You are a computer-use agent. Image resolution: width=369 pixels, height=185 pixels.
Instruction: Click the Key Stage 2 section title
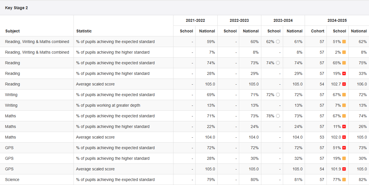[16, 8]
